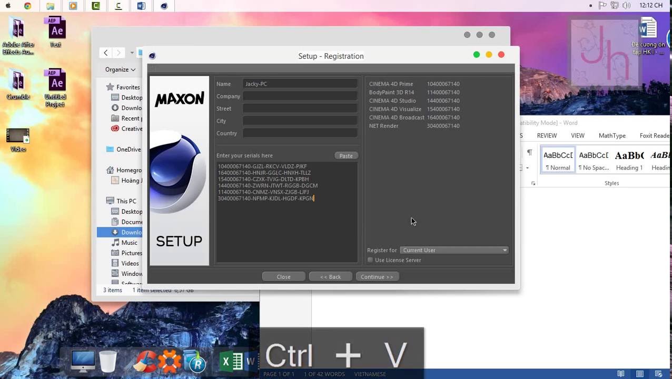Click the serial line starting with 10400067140-GJZL
This screenshot has width=672, height=379.
pos(262,166)
